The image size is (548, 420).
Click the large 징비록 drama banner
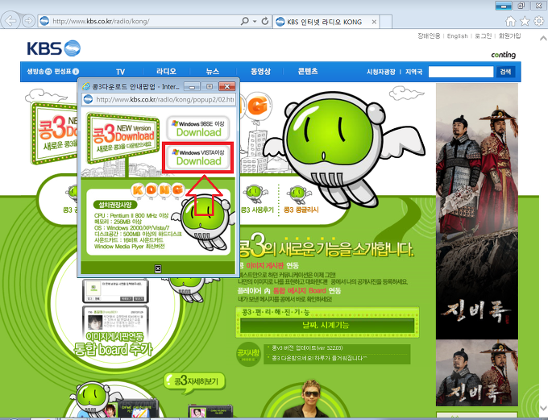click(477, 211)
